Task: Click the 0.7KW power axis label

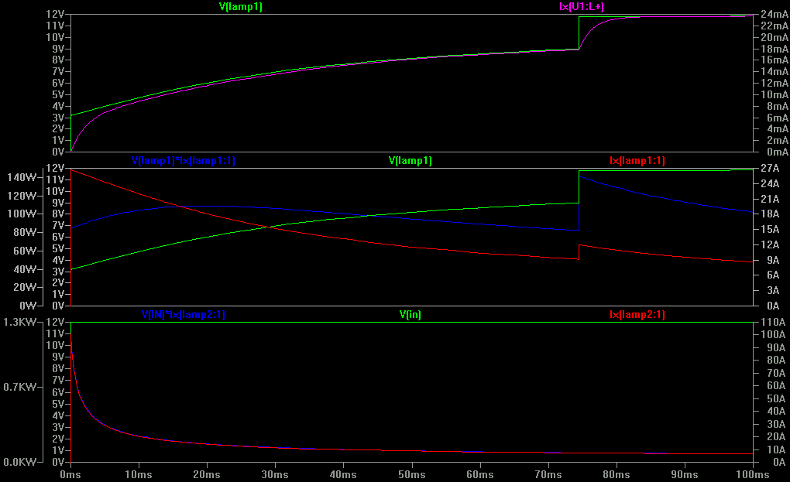Action: point(19,387)
